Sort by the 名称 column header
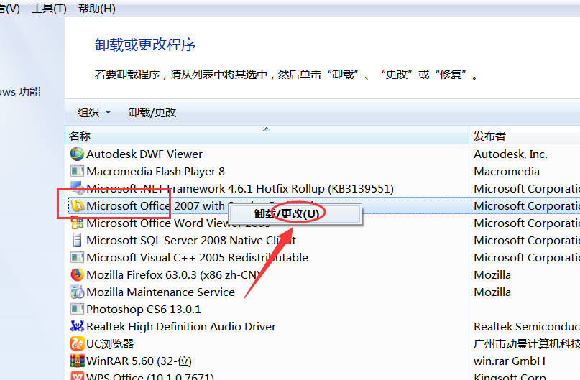 [x=267, y=136]
